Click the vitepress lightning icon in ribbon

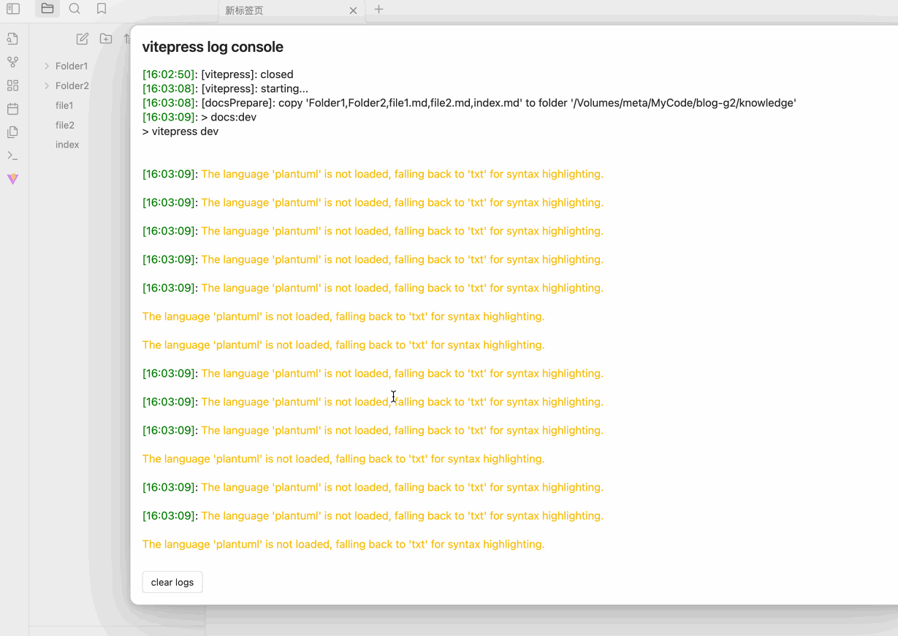coord(12,179)
